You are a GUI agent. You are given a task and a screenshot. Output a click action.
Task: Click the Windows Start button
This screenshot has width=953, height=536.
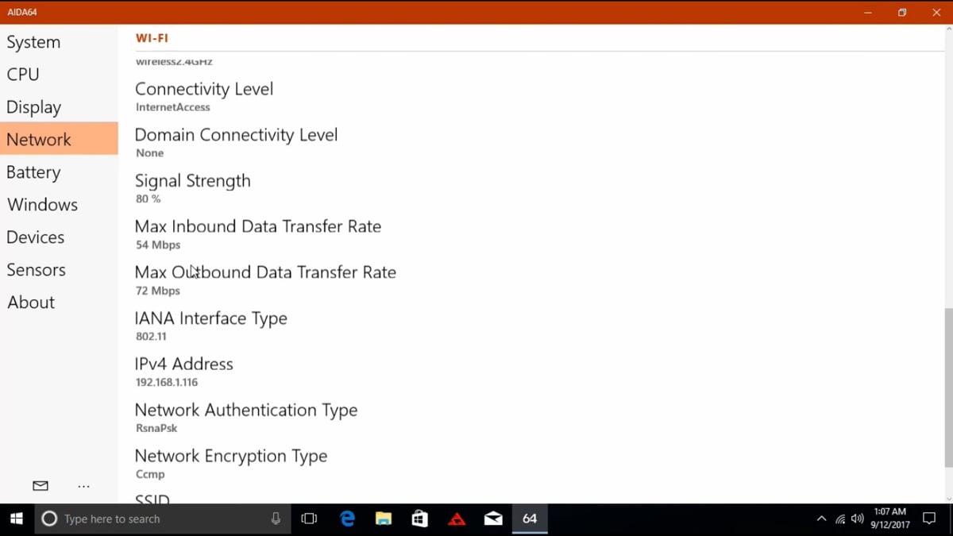point(17,519)
